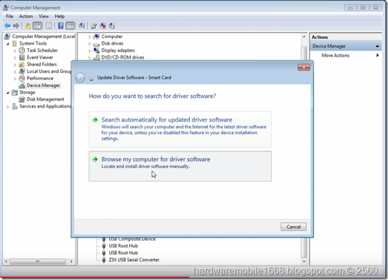Select the first USB Root Hub entry
This screenshot has width=388, height=280.
[124, 246]
